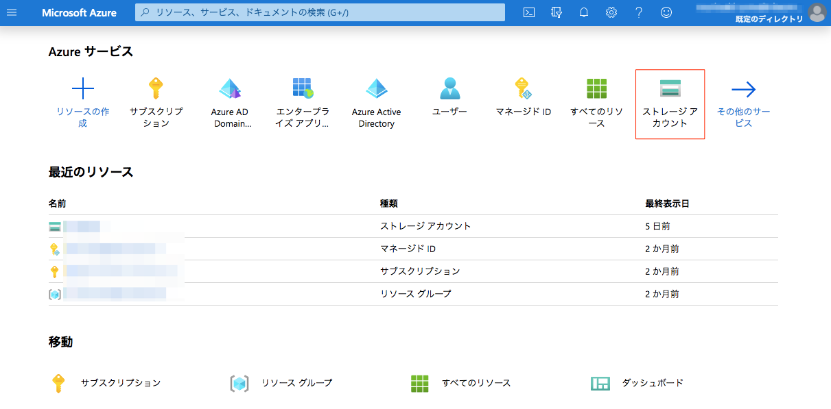Screen dimensions: 831x409
Task: Open the エンタープライズ アプリ service icon
Action: (303, 88)
